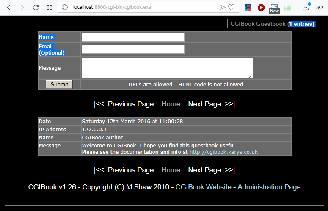
Task: Click inside the Message text area
Action: pyautogui.click(x=167, y=68)
